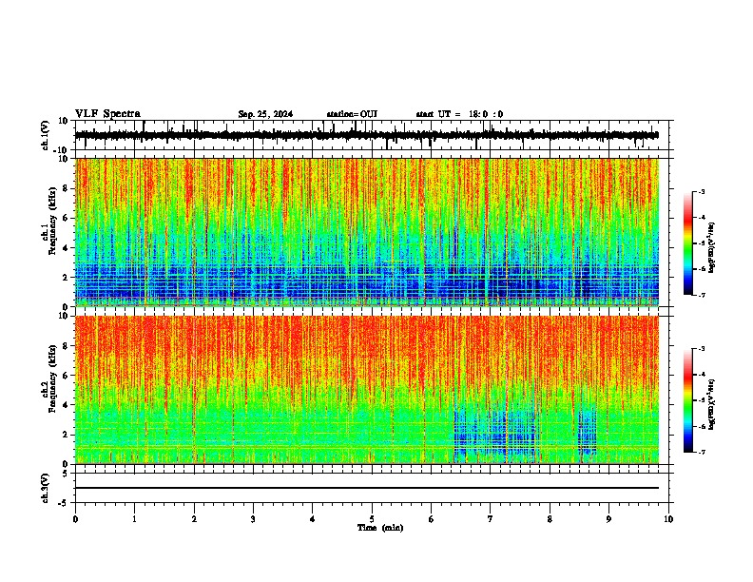
Task: Click the blue quiet patch near minute 8.6 in ch.2
Action: click(x=588, y=431)
